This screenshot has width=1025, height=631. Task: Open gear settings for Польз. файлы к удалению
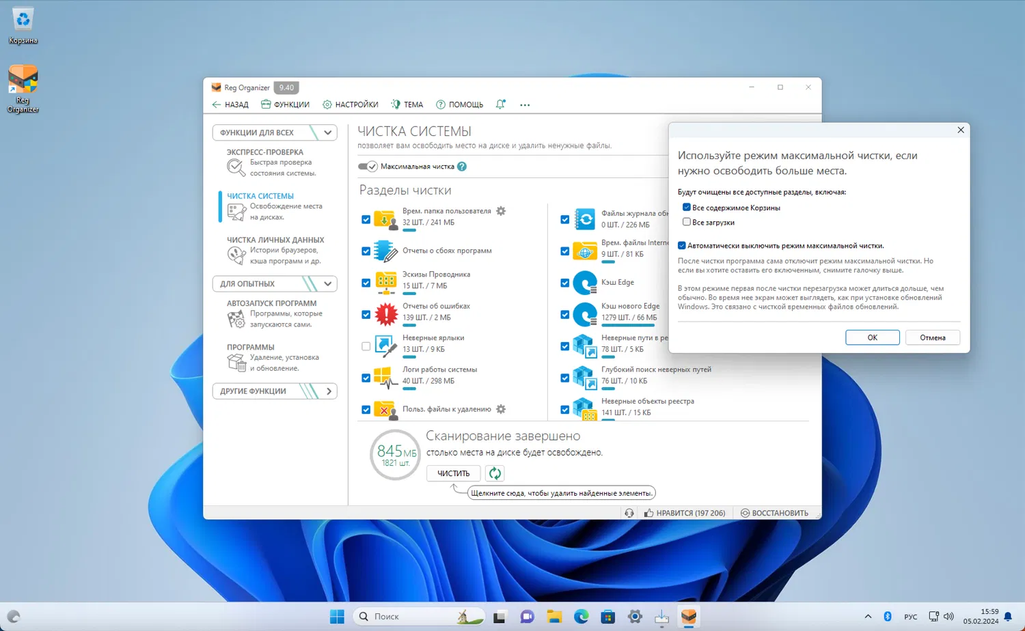coord(501,409)
